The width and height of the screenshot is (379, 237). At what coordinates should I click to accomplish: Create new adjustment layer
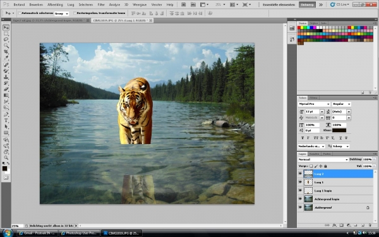click(x=349, y=225)
